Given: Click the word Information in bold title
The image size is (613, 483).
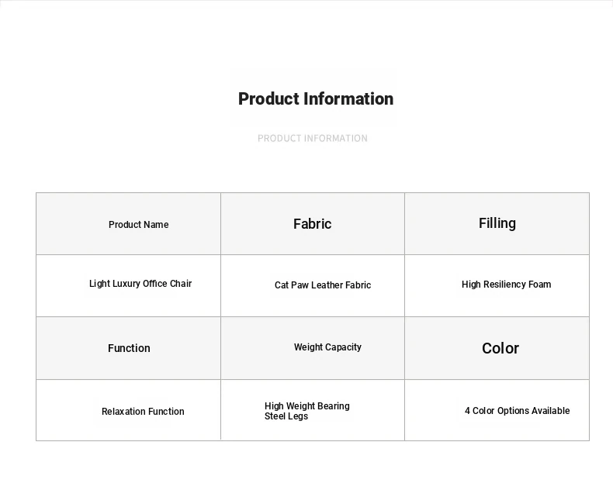Looking at the screenshot, I should pos(348,98).
